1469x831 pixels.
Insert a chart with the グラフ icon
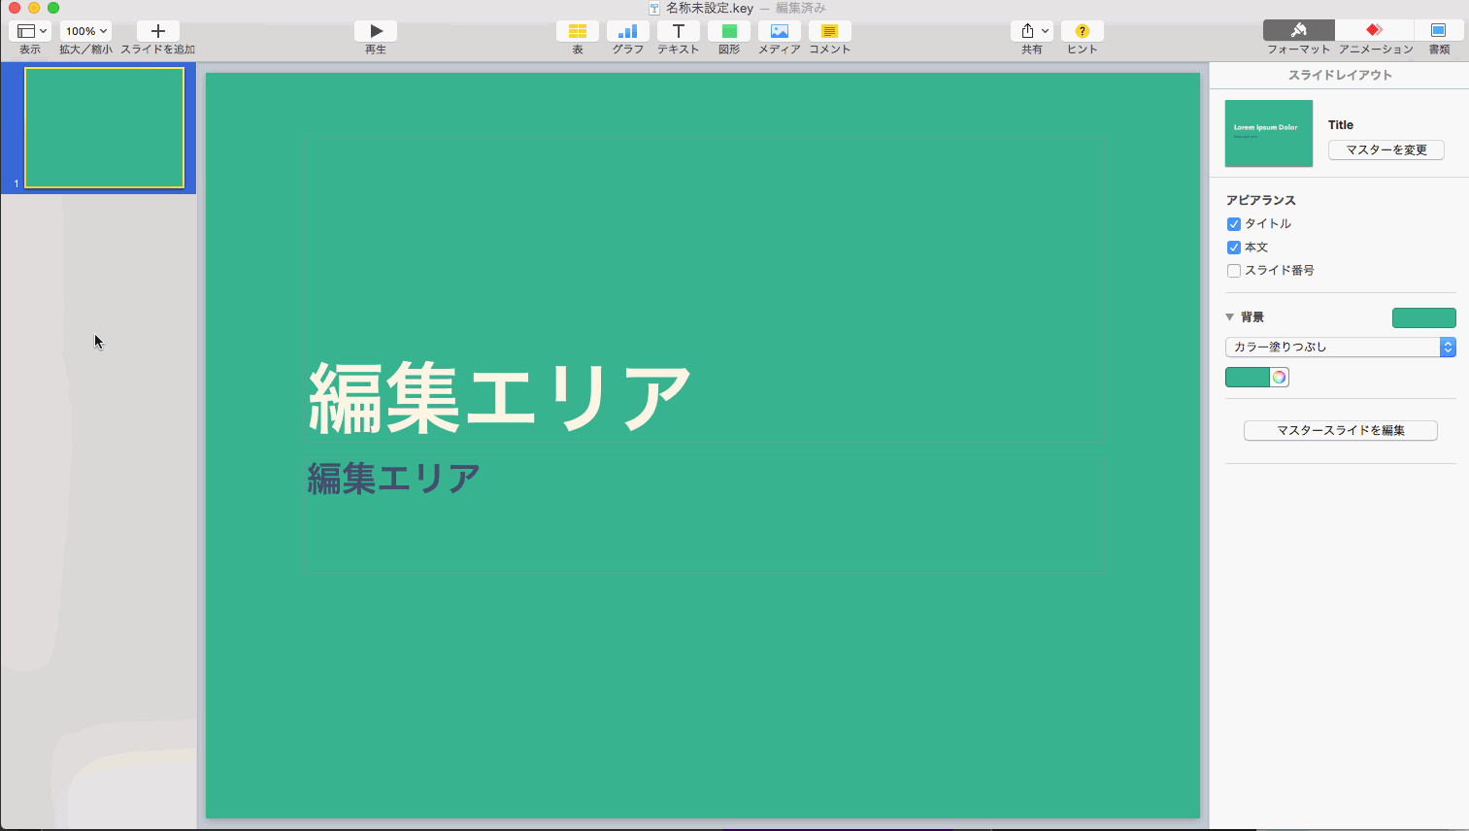pos(628,31)
